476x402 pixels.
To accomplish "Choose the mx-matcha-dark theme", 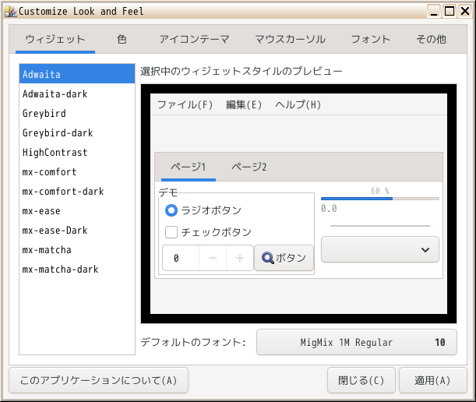I will click(77, 269).
